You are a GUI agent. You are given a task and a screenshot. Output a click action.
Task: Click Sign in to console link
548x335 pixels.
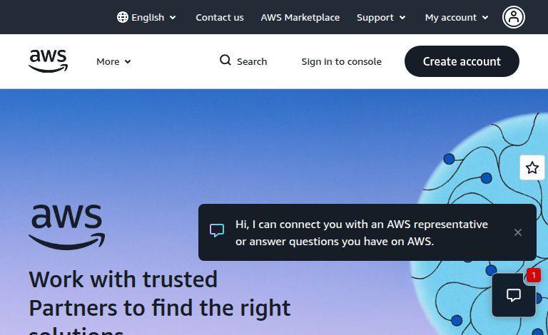coord(342,61)
